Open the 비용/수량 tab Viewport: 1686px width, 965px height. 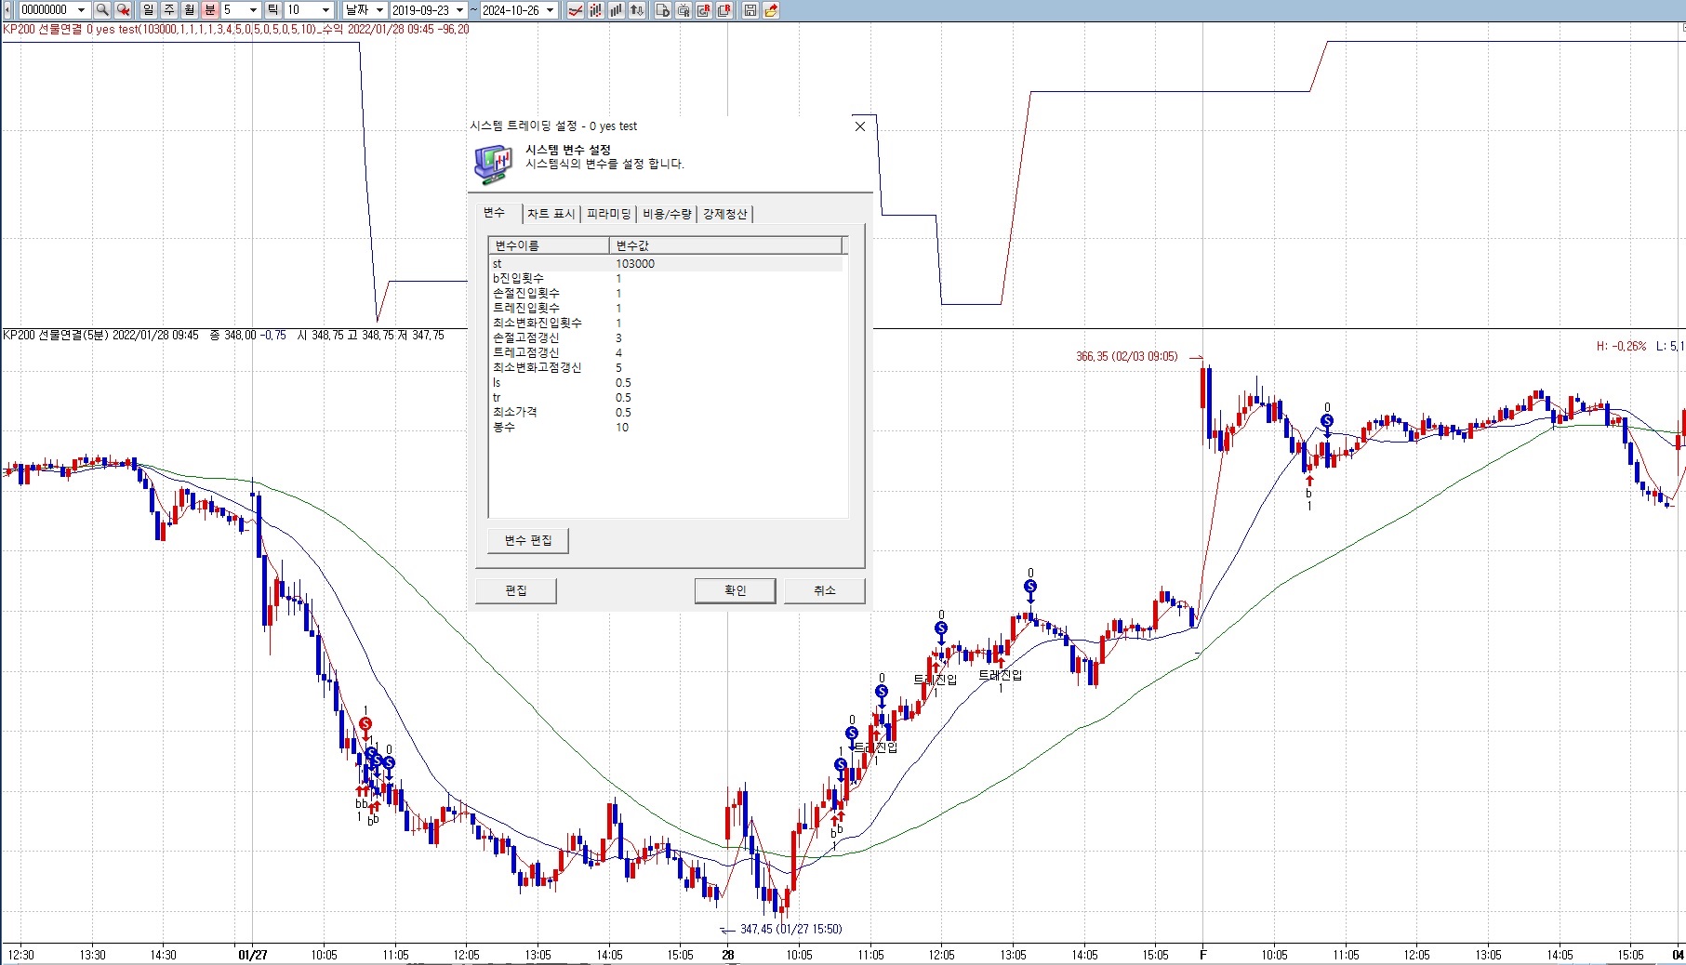point(667,214)
